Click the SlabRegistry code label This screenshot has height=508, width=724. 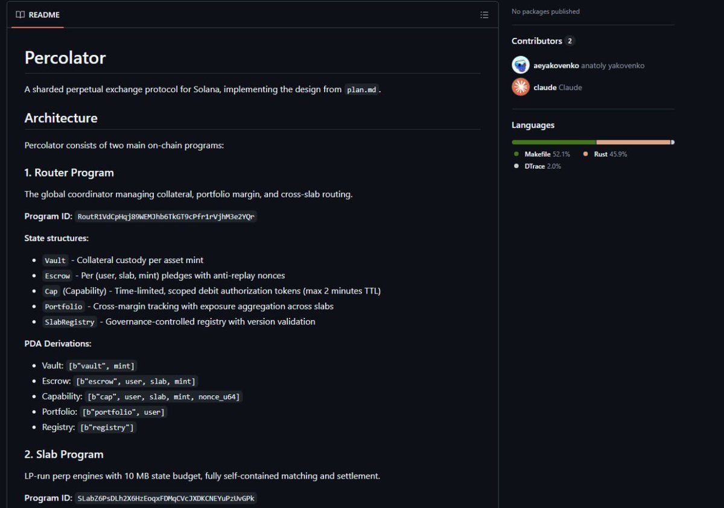coord(70,322)
